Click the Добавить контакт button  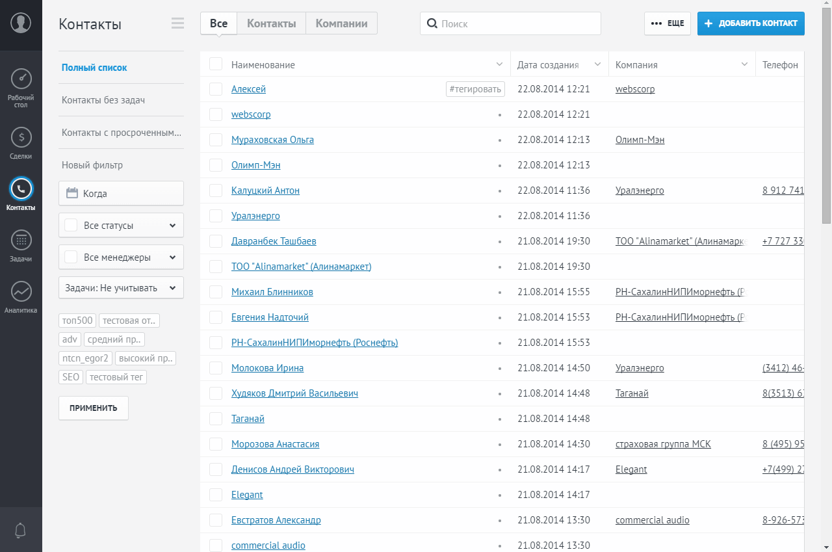tap(751, 23)
